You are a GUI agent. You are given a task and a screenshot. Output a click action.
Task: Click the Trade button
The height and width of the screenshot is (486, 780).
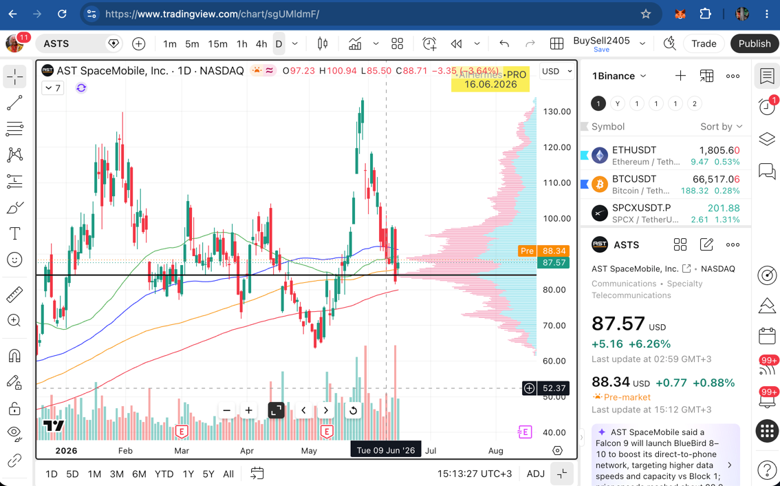(704, 44)
